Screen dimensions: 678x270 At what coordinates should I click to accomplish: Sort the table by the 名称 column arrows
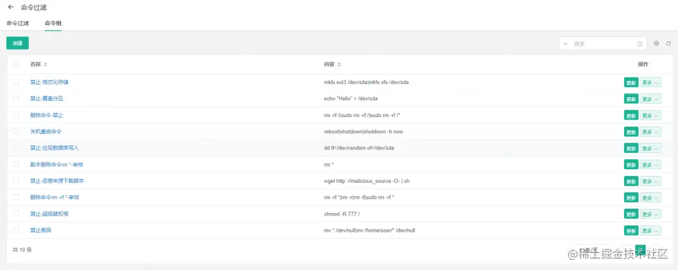point(45,65)
